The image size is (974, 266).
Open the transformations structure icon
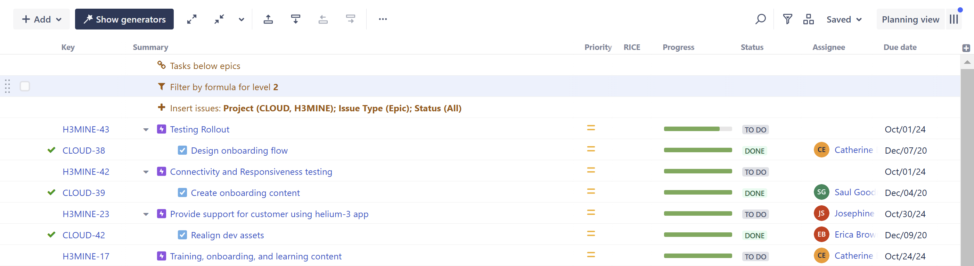[x=808, y=19]
